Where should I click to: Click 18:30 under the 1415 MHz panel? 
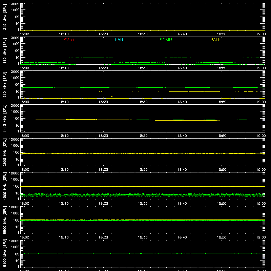(143, 136)
